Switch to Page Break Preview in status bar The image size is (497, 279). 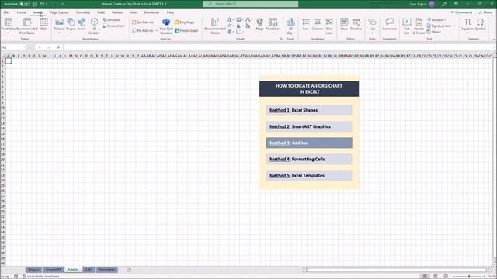coord(446,276)
